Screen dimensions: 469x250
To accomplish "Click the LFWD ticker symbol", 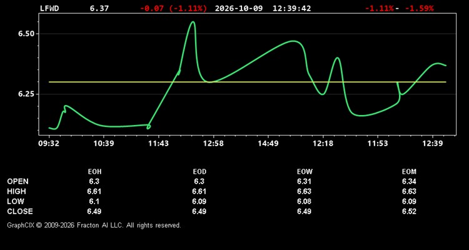I will coord(49,8).
